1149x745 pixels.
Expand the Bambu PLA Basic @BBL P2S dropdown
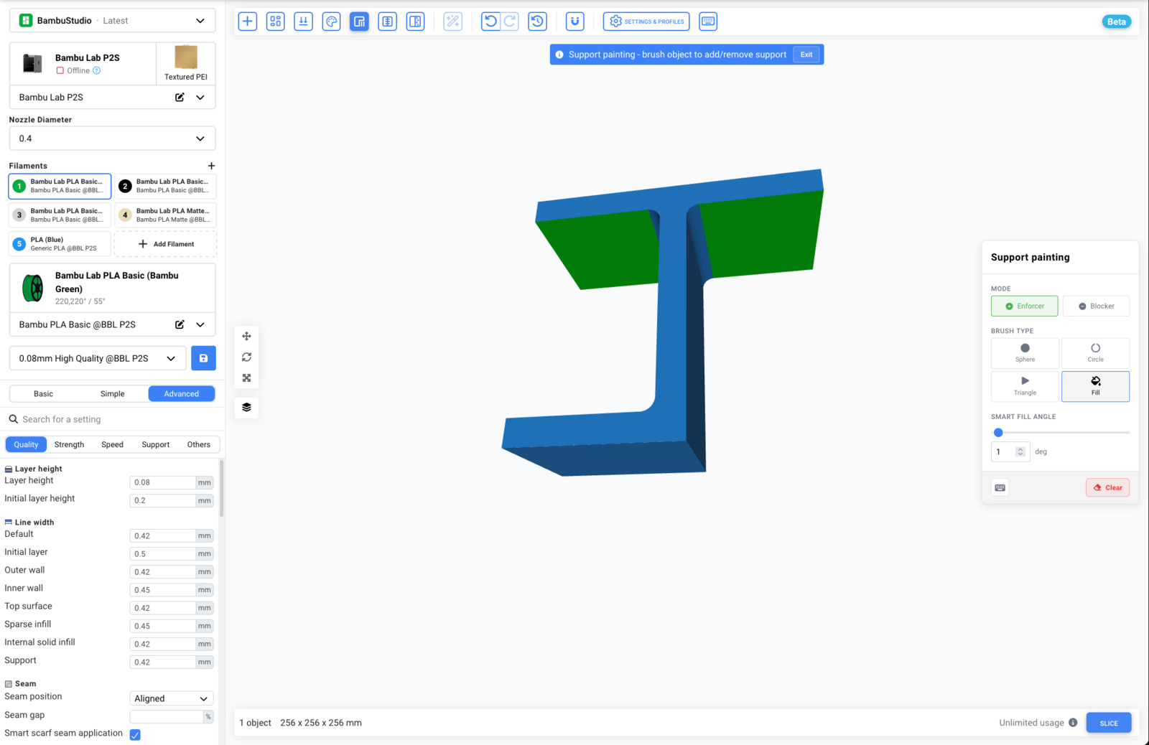[x=200, y=324]
